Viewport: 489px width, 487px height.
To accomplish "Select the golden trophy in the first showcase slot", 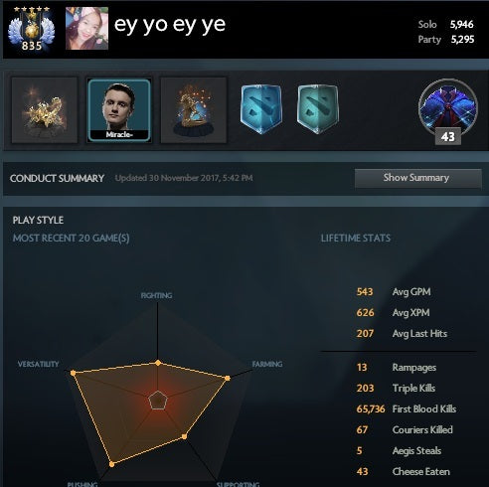I will pos(45,110).
